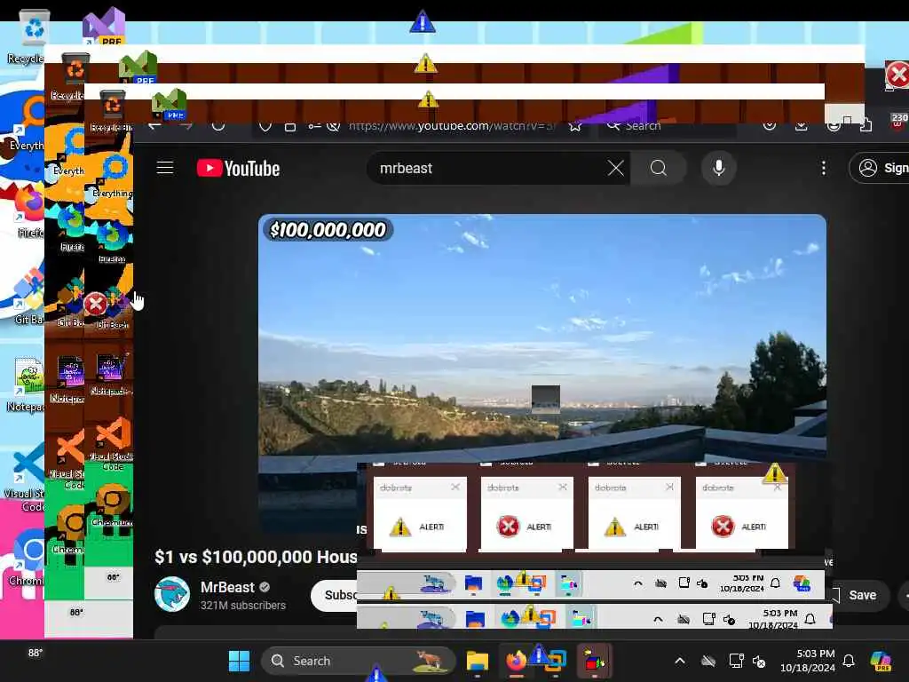Clear the mrbeast search text with X
The image size is (909, 682).
[x=616, y=168]
